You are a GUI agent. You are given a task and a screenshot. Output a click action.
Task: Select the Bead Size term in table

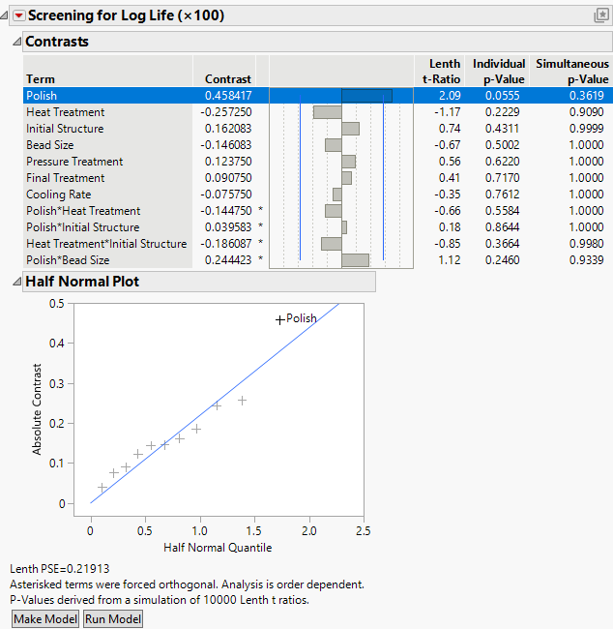50,145
